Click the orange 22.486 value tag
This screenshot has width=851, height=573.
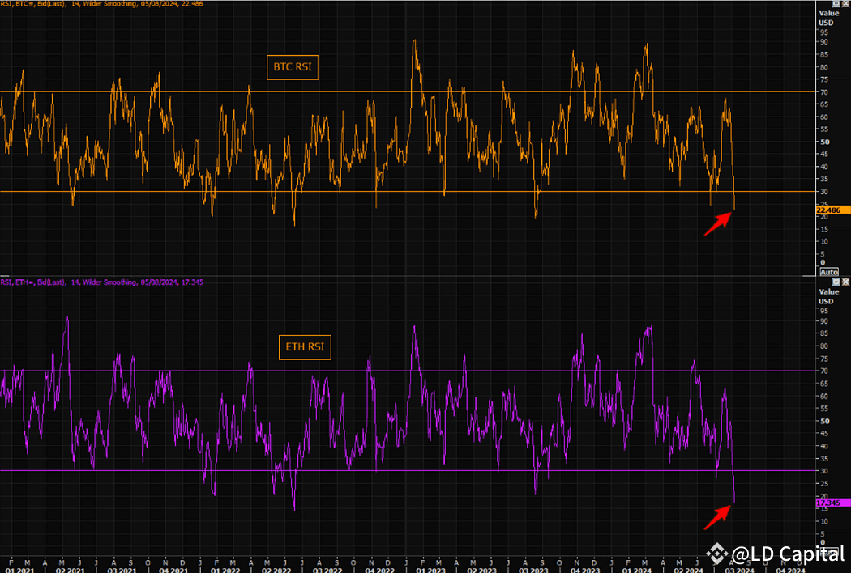(x=832, y=210)
